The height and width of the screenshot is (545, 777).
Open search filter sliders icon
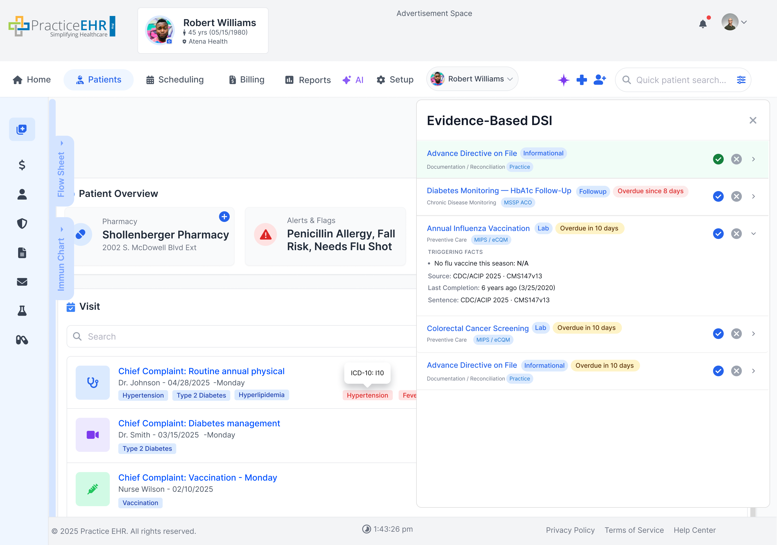click(x=741, y=80)
